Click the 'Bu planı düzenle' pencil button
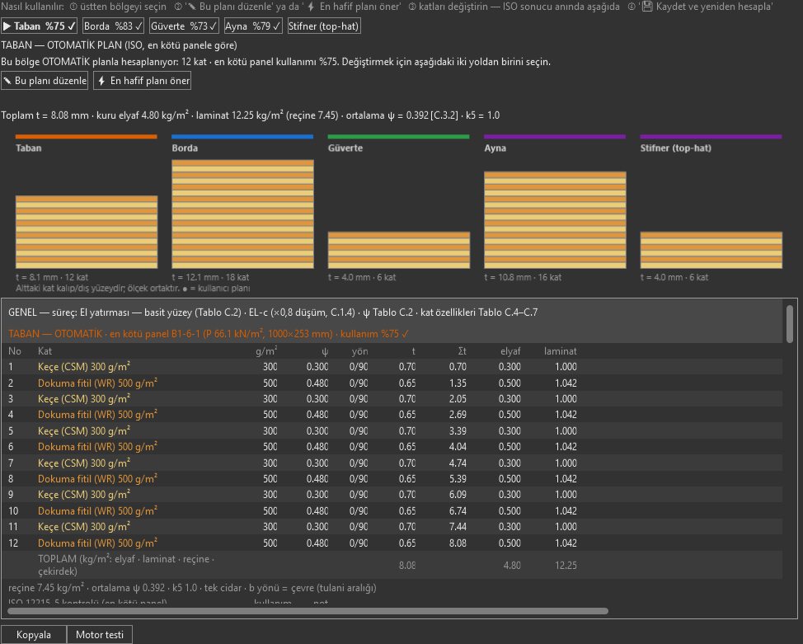This screenshot has width=803, height=644. 45,81
